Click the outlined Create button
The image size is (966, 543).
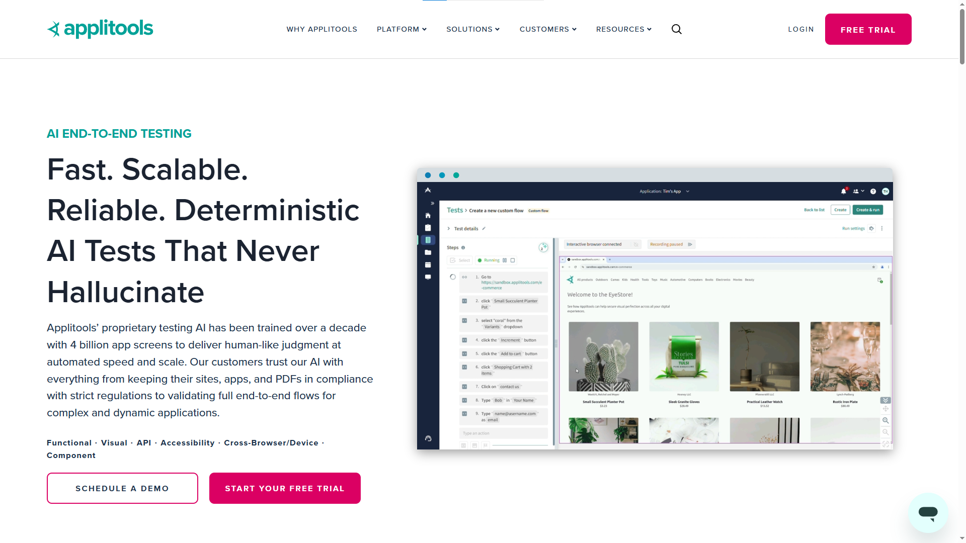(x=840, y=210)
